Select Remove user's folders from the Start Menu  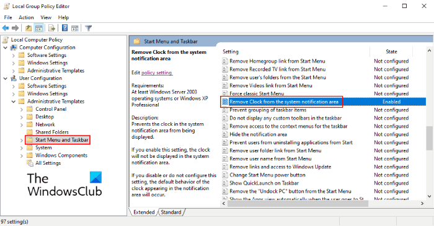click(x=278, y=77)
